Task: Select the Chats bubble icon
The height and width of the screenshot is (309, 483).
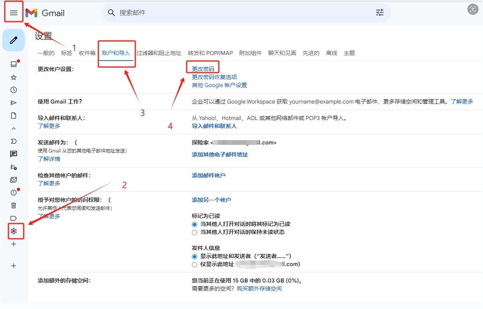Action: [x=14, y=154]
